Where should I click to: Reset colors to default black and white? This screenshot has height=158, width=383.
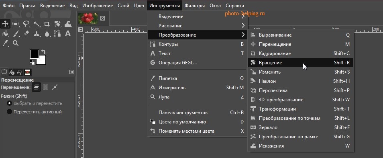coord(32,62)
